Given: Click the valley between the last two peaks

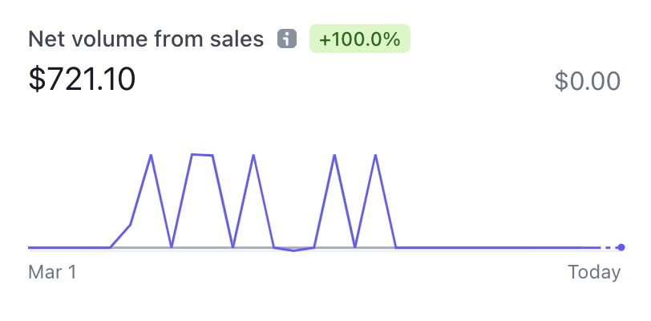Looking at the screenshot, I should pyautogui.click(x=355, y=246).
